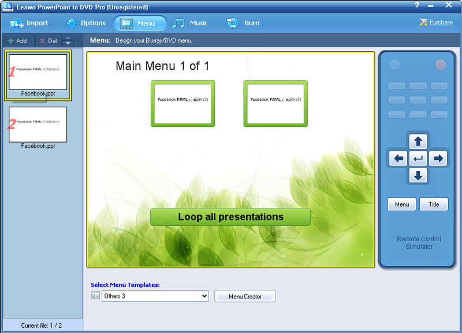Open the Options tab

click(86, 23)
